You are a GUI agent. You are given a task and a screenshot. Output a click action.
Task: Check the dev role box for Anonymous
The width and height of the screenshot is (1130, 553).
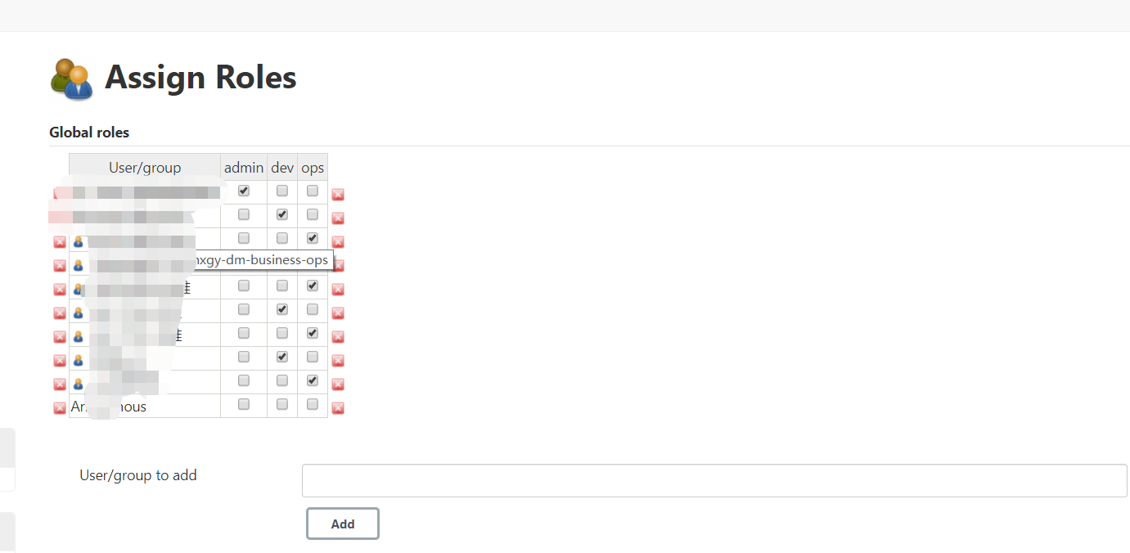click(282, 404)
